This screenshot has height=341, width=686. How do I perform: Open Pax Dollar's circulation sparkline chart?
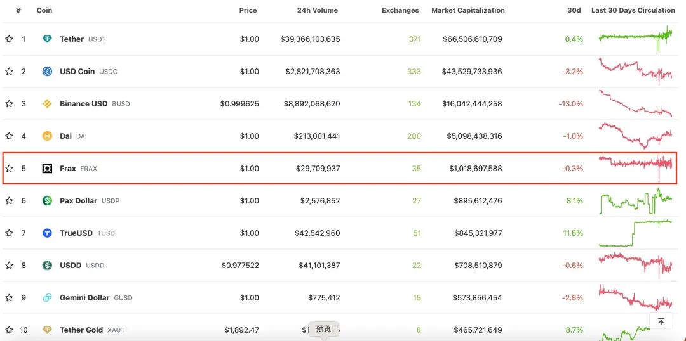point(635,201)
